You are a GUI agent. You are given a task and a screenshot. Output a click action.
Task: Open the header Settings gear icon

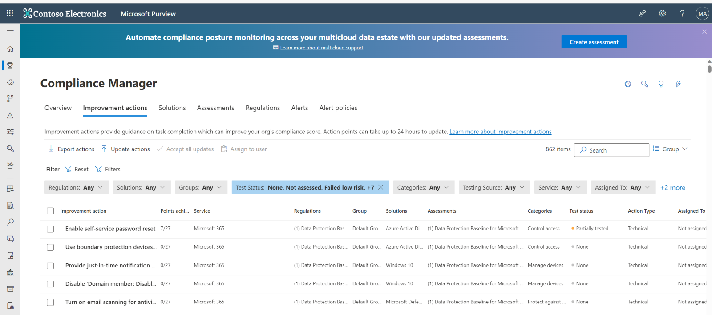point(662,13)
